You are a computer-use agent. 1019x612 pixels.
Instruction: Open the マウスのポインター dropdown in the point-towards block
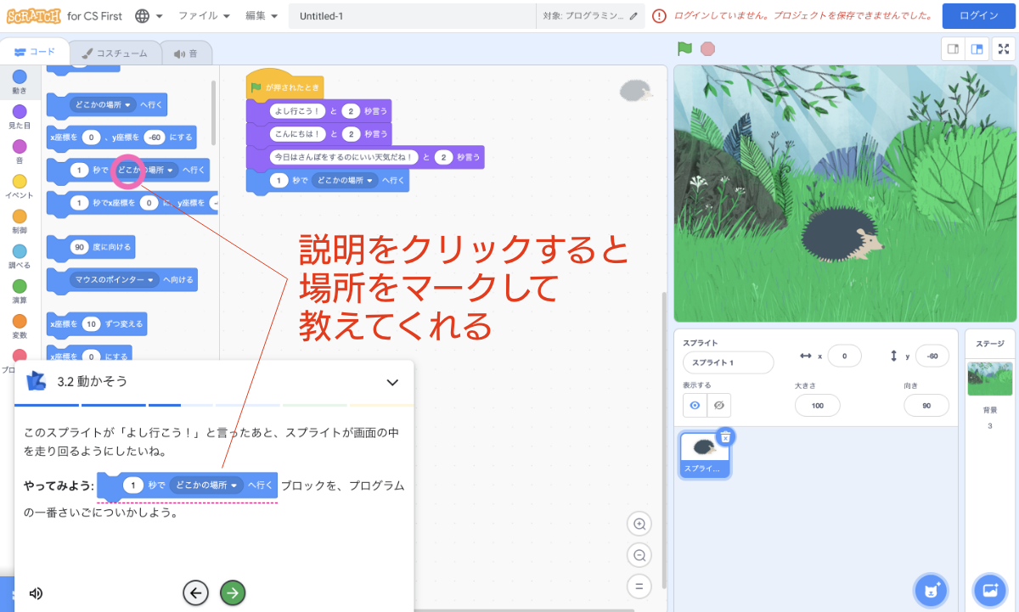click(x=116, y=279)
